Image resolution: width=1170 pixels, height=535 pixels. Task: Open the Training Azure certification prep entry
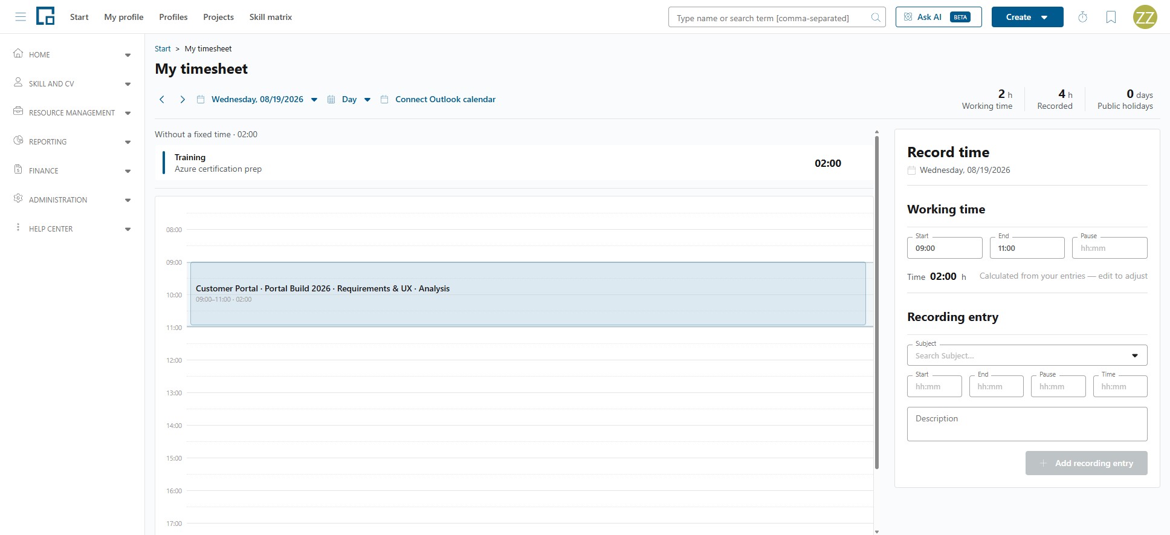pyautogui.click(x=514, y=163)
